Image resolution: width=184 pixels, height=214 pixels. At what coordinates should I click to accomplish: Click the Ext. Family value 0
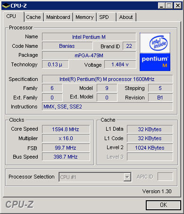[52, 98]
